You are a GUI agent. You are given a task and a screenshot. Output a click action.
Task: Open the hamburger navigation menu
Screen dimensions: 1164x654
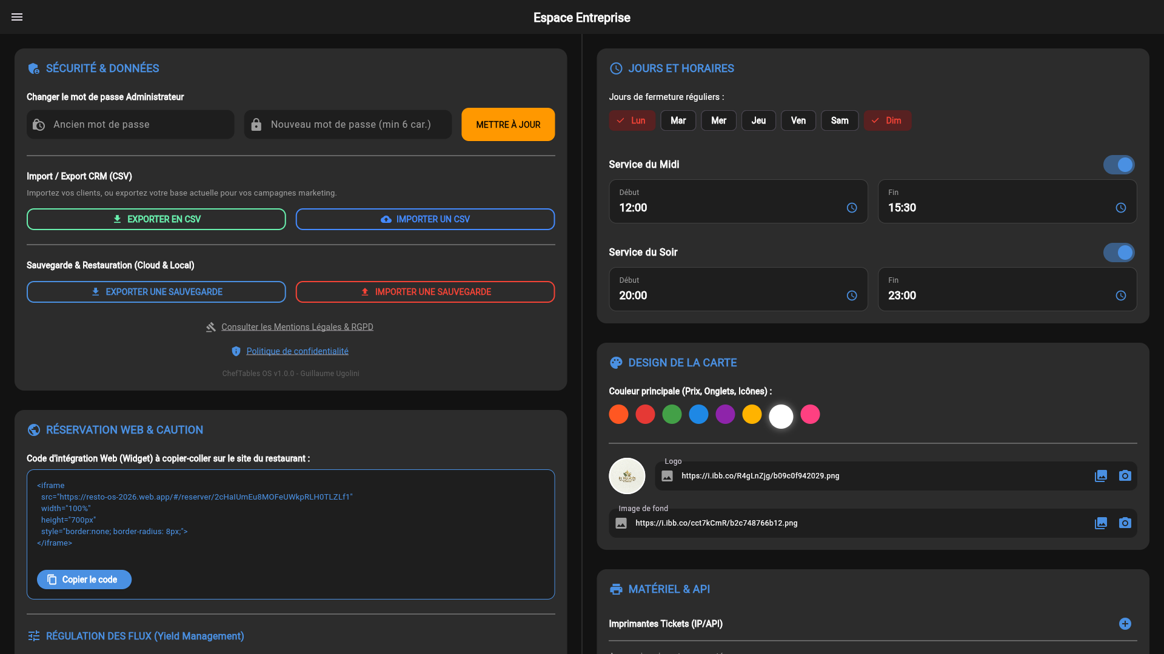click(x=17, y=17)
